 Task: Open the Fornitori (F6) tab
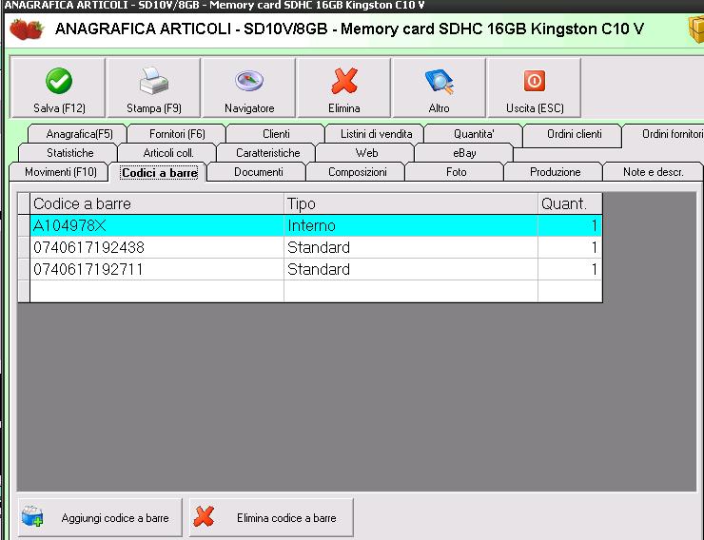pos(176,134)
